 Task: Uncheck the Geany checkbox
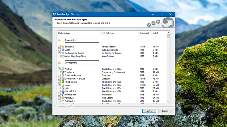pos(59,85)
